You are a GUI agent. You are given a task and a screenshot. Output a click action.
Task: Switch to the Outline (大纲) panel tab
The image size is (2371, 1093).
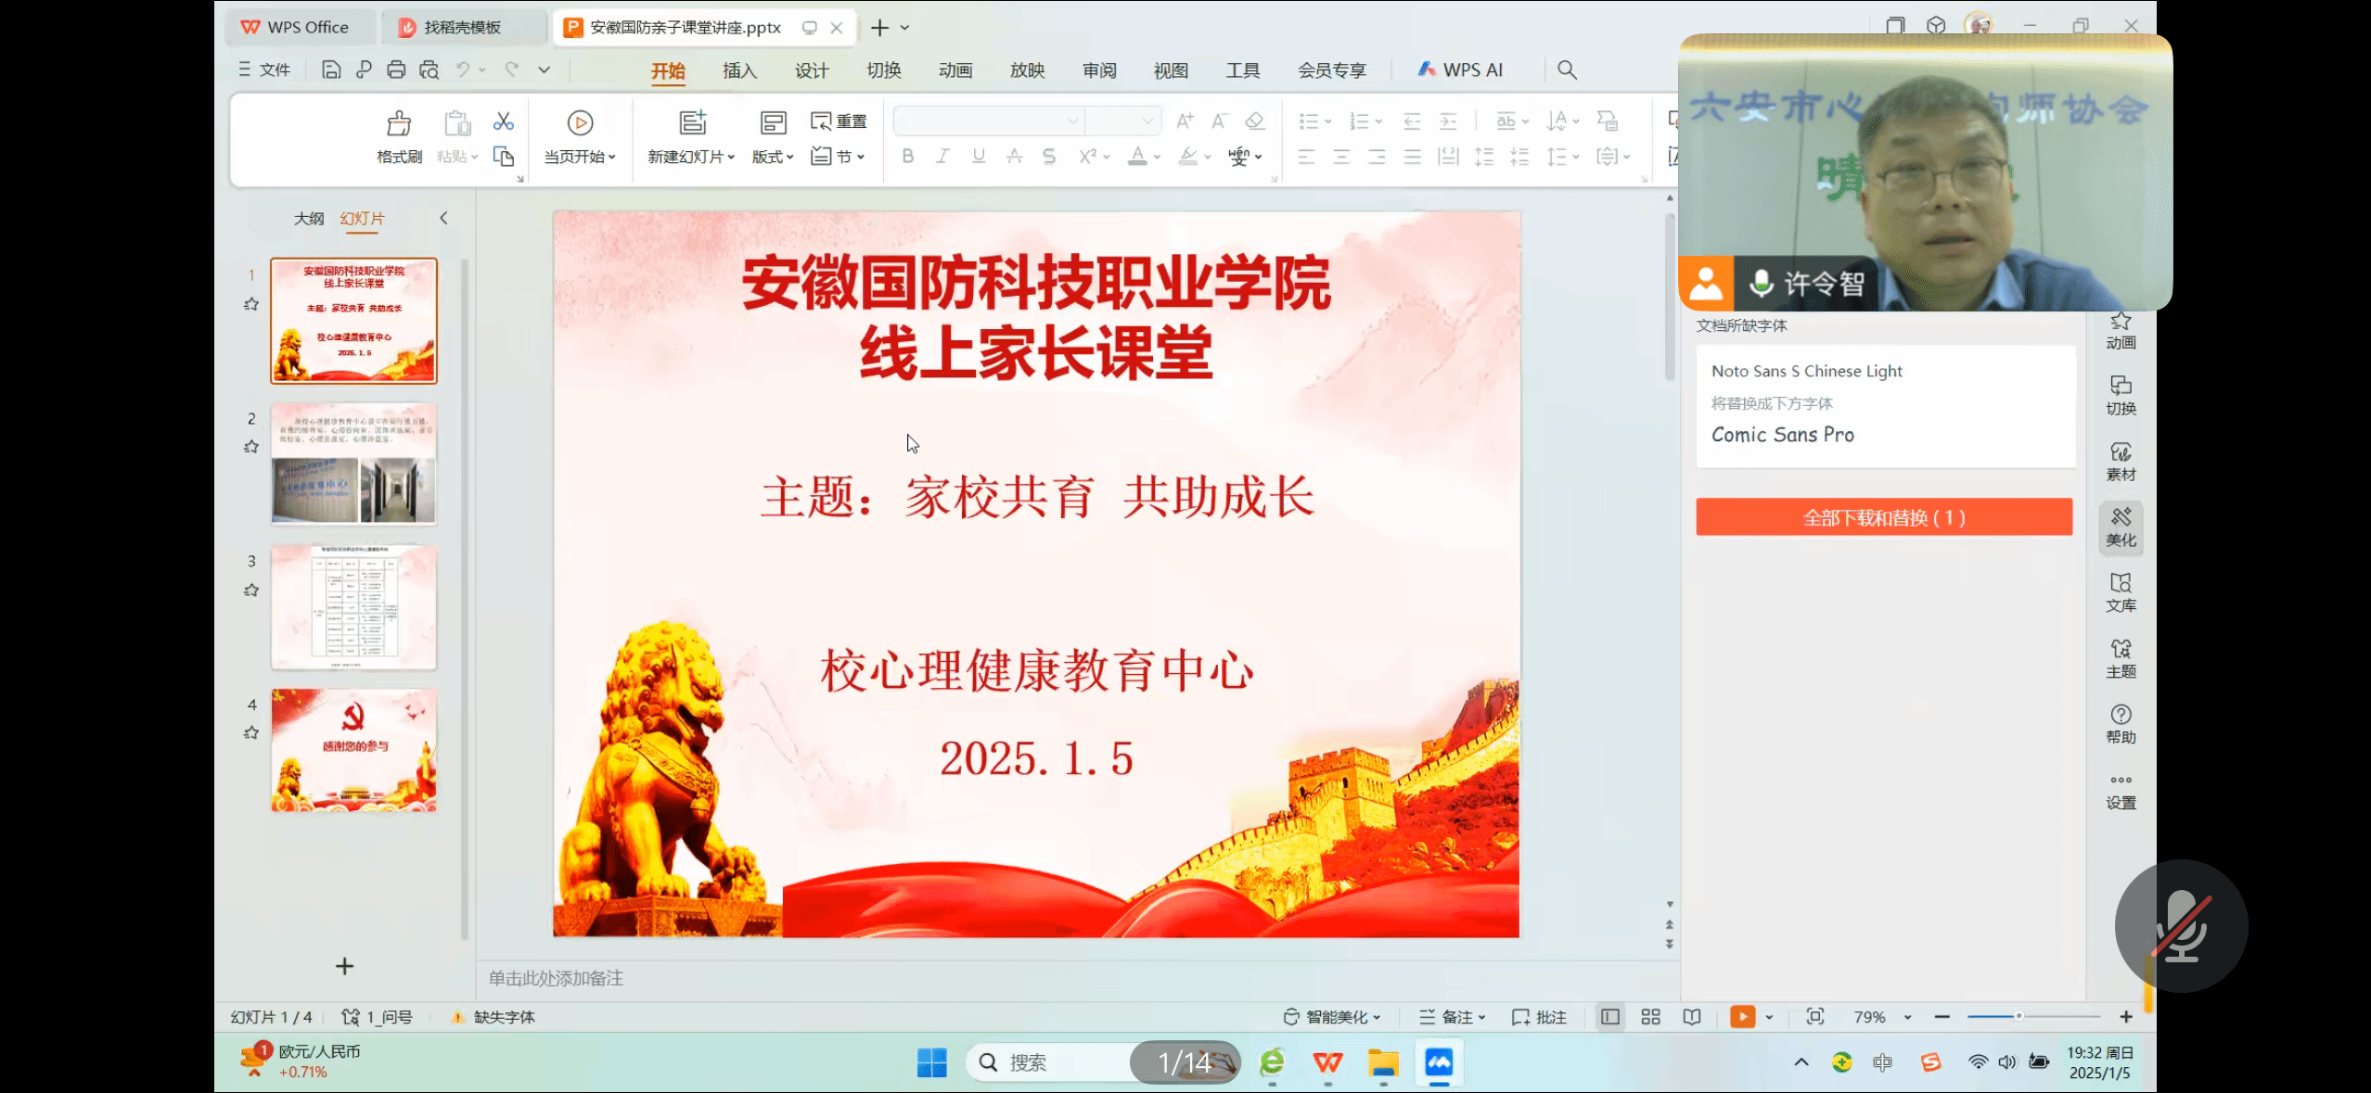pyautogui.click(x=309, y=218)
